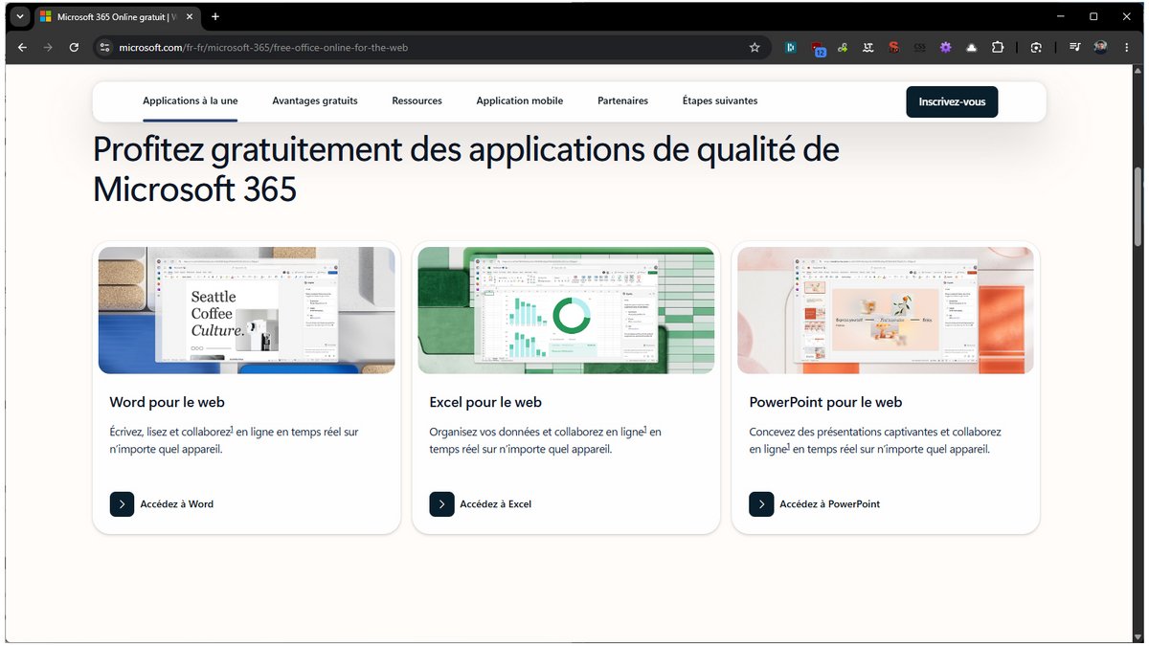1149x646 pixels.
Task: Open the purple gear extension icon
Action: point(945,47)
